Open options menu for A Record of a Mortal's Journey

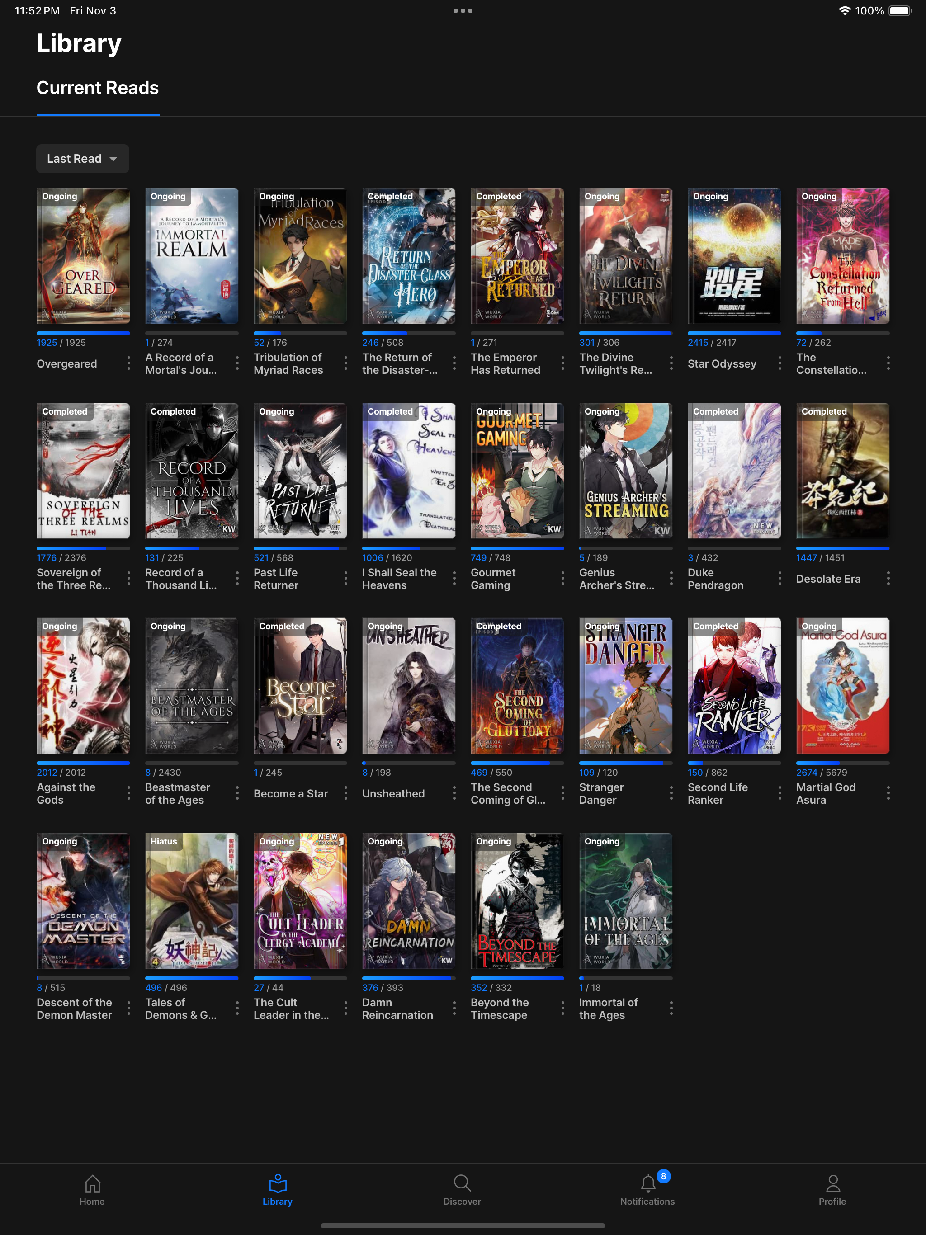point(237,363)
